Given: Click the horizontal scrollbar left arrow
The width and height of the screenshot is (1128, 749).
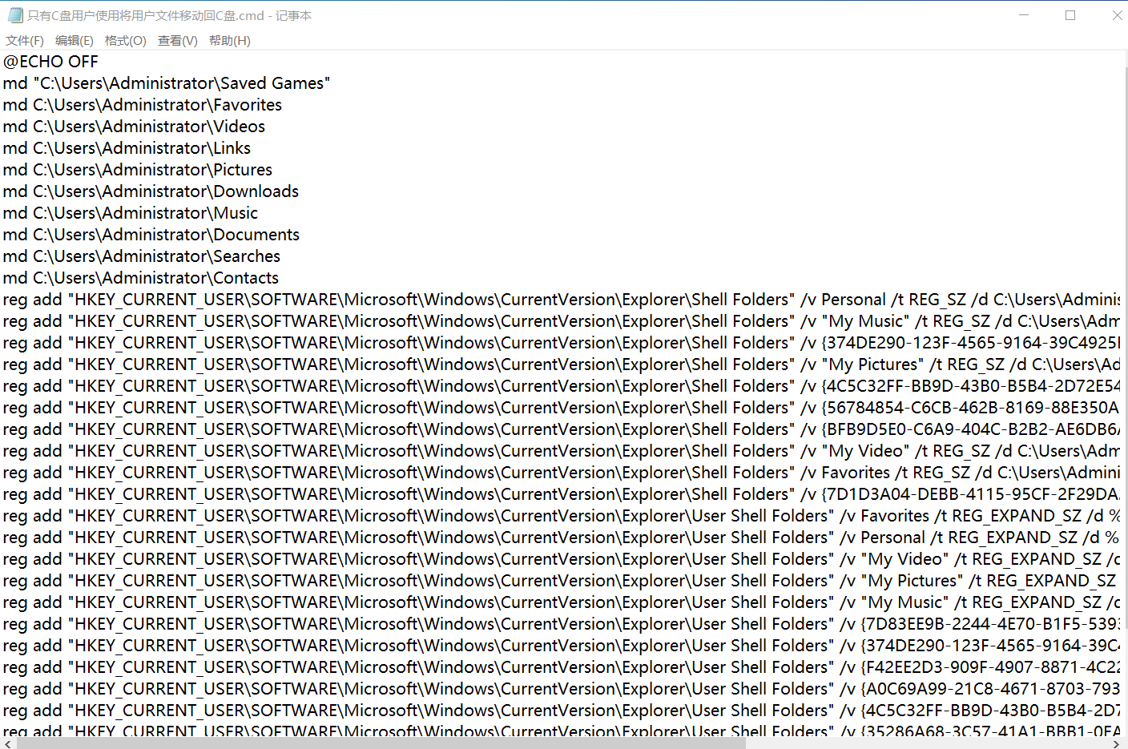Looking at the screenshot, I should [x=7, y=743].
